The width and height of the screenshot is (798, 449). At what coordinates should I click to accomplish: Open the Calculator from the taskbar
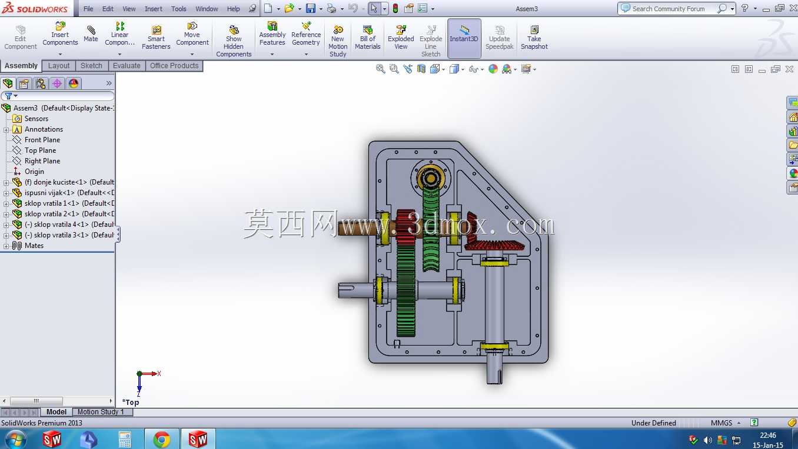(125, 439)
